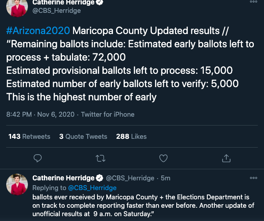Open the share tweet icon
The width and height of the screenshot is (264, 221).
click(226, 158)
